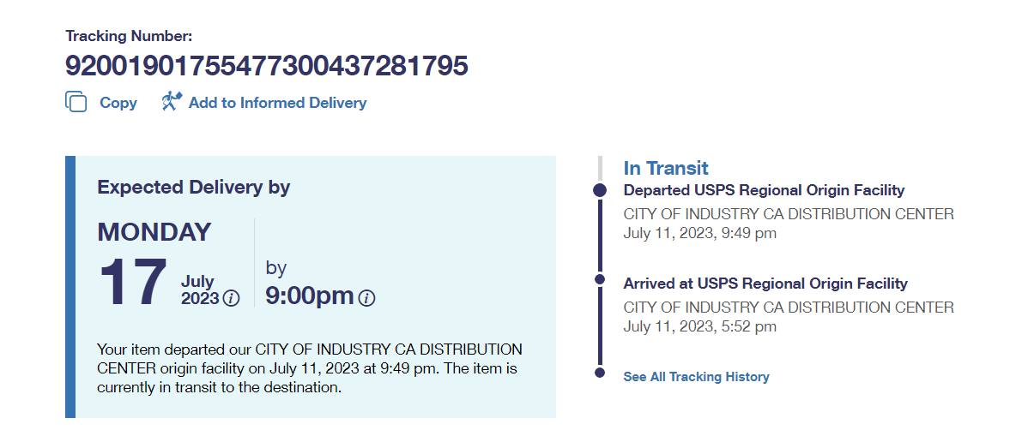Click the July 11, 2023, 5:52 pm timestamp
The image size is (1022, 430).
pos(699,326)
